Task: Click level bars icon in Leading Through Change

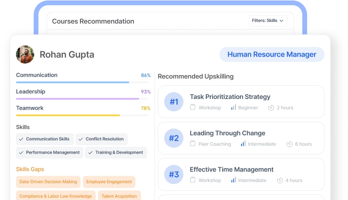Action: tap(243, 144)
